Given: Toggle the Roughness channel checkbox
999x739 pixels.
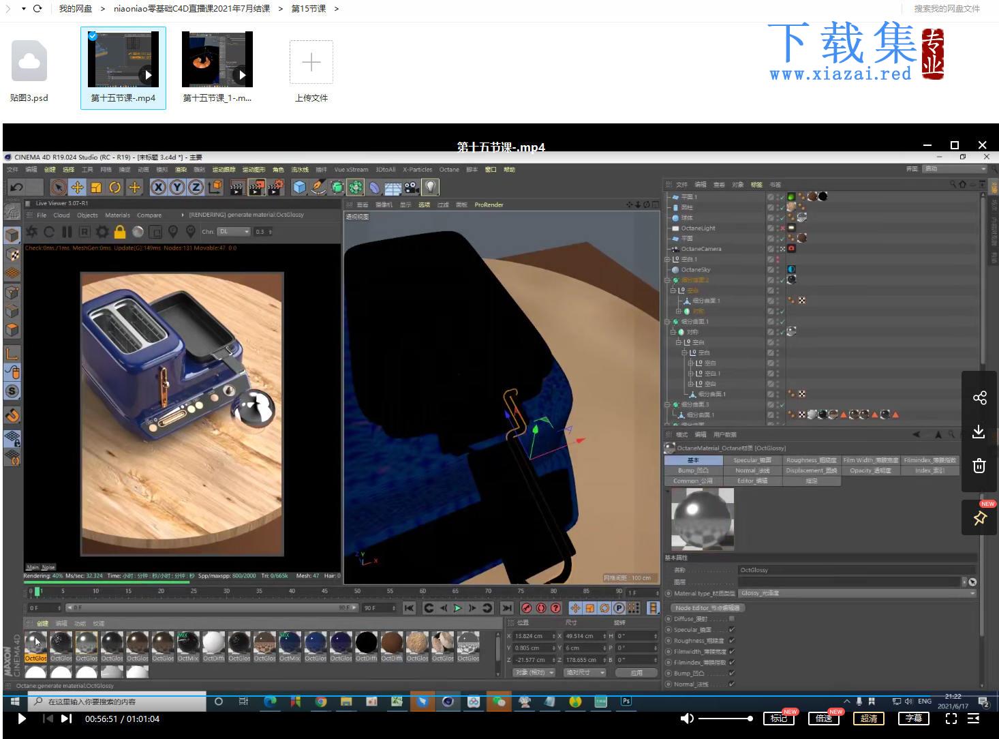Looking at the screenshot, I should [732, 640].
